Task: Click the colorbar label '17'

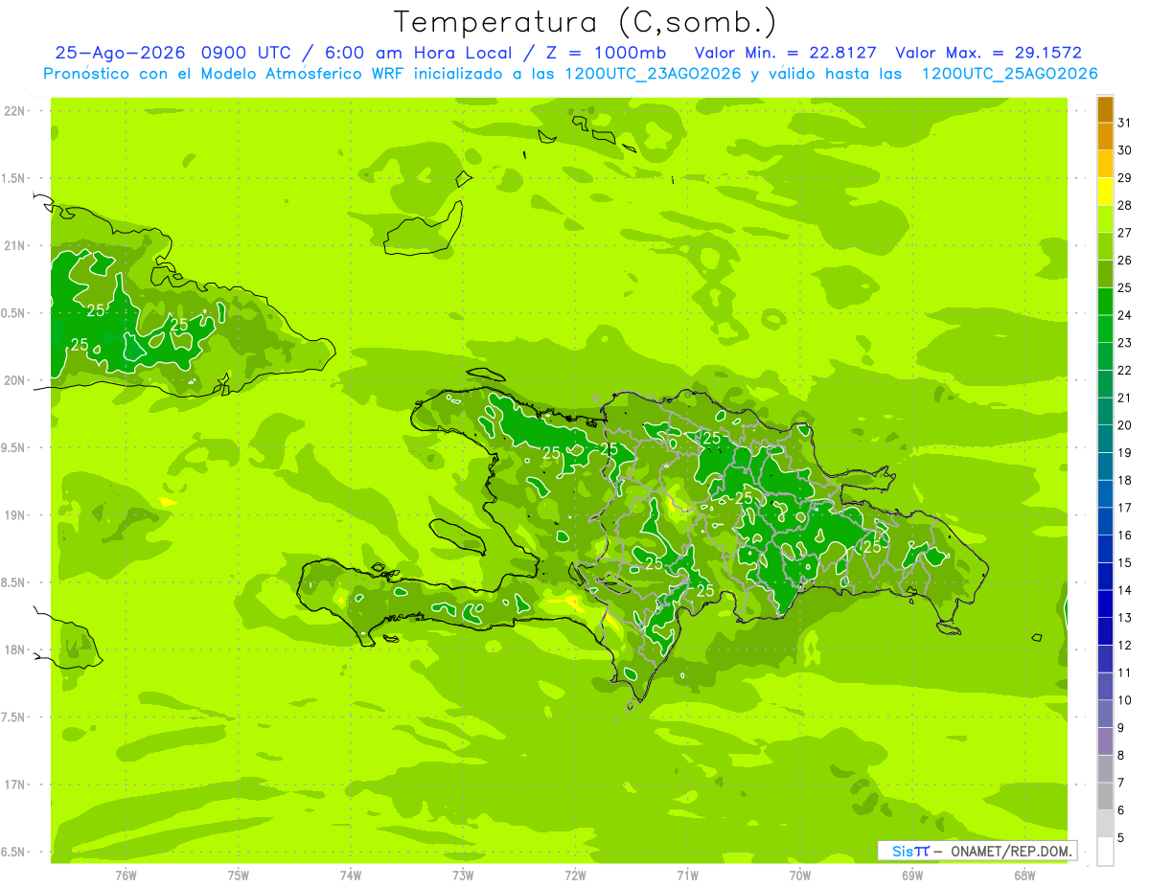Action: (1125, 508)
